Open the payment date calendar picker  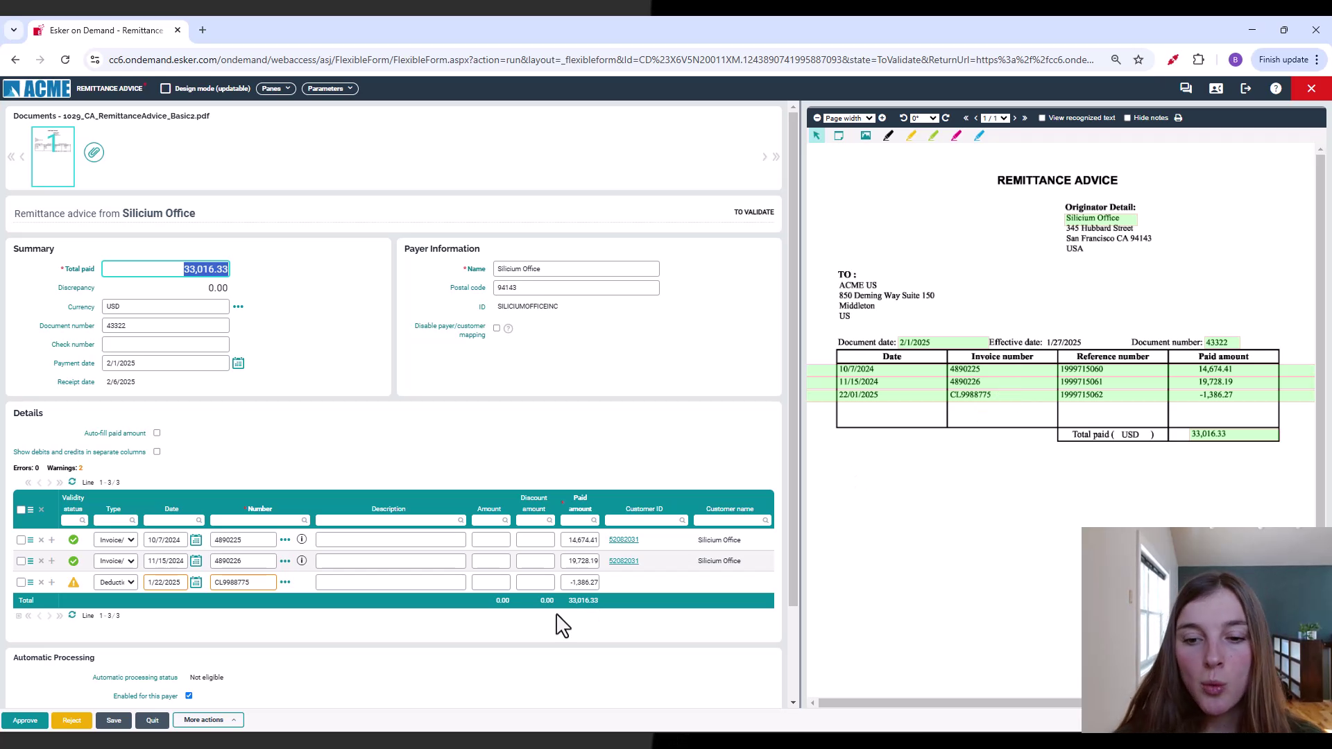[239, 363]
